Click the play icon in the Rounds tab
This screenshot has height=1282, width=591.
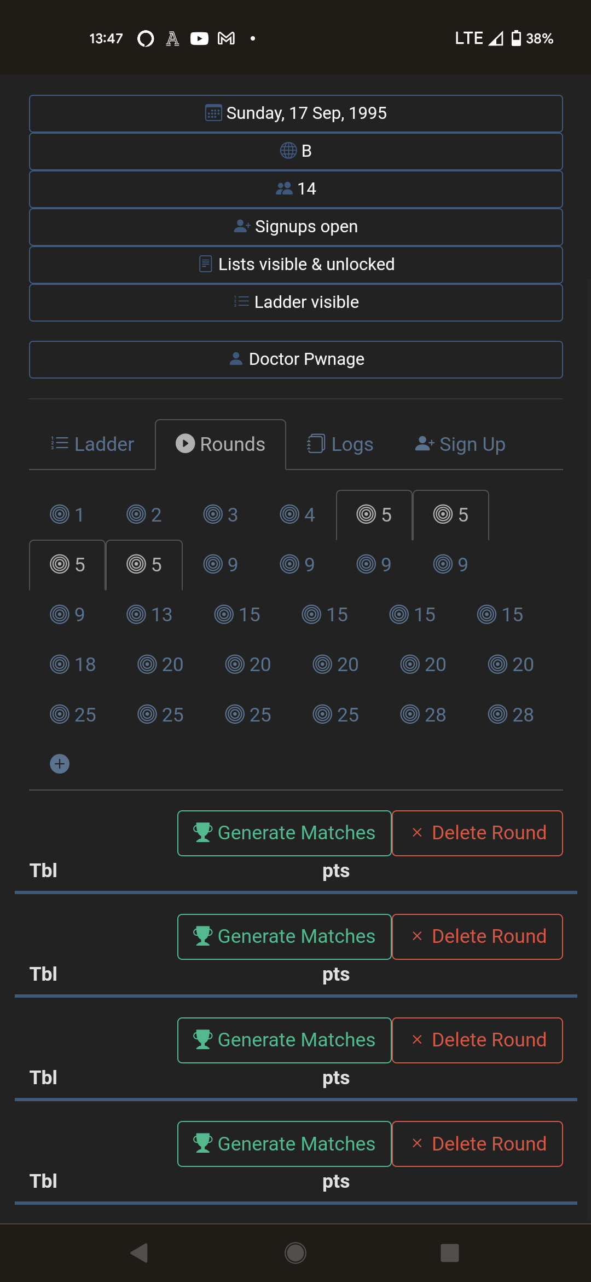point(186,444)
